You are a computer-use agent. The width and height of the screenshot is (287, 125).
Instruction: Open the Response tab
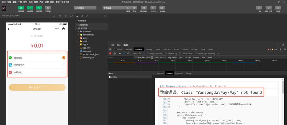tap(179, 73)
